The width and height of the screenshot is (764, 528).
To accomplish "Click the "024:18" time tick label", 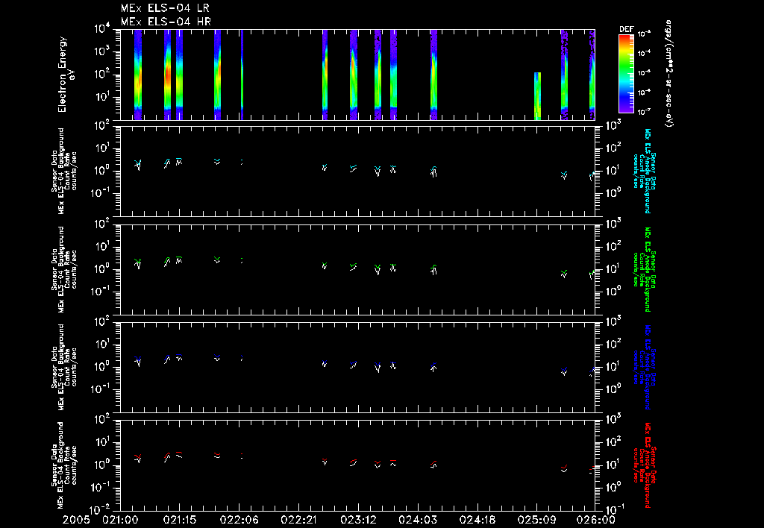I will click(477, 521).
